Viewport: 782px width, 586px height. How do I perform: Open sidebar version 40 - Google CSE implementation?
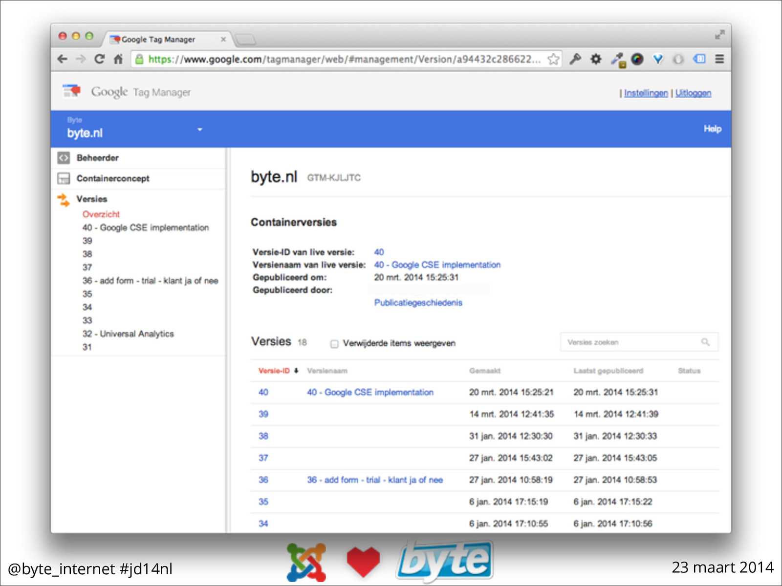145,228
